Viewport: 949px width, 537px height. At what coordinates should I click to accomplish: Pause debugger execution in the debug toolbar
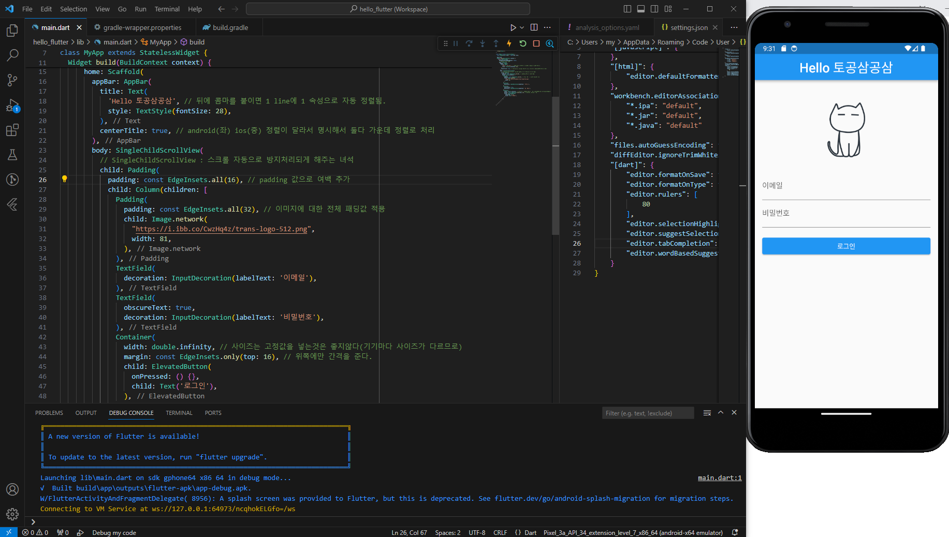(456, 43)
